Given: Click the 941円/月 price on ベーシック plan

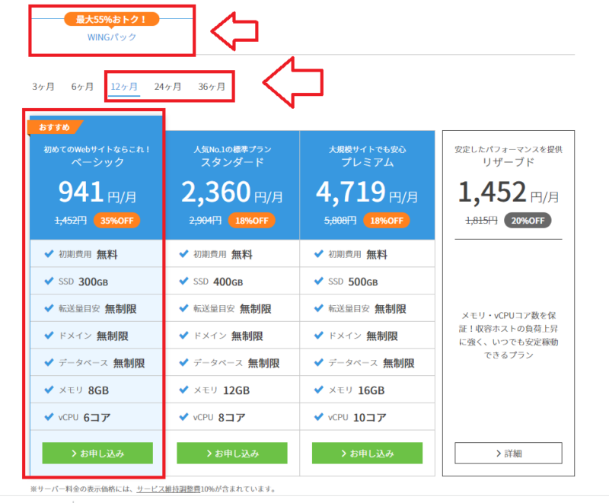Looking at the screenshot, I should pyautogui.click(x=88, y=192).
